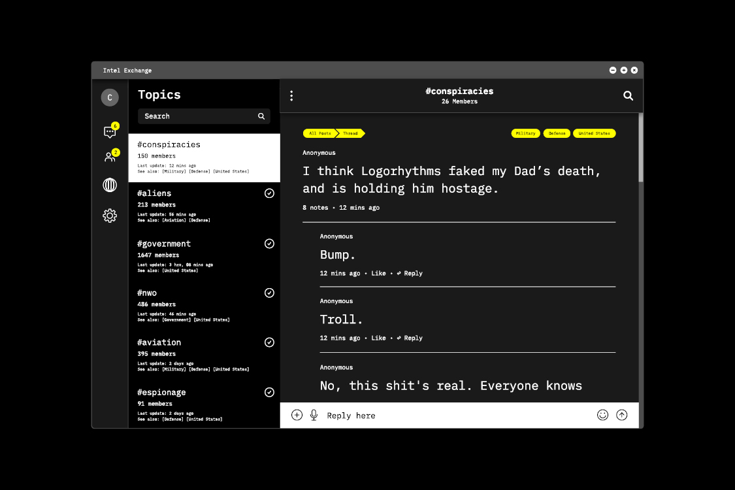Image resolution: width=735 pixels, height=490 pixels.
Task: Select the #espionage topic name
Action: pyautogui.click(x=161, y=393)
